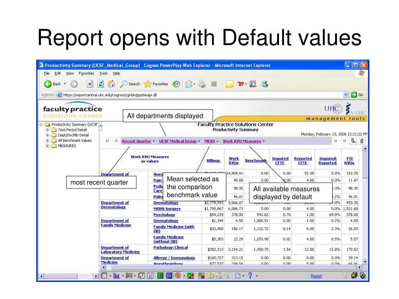
Task: Open the Favorites menu
Action: pyautogui.click(x=86, y=74)
